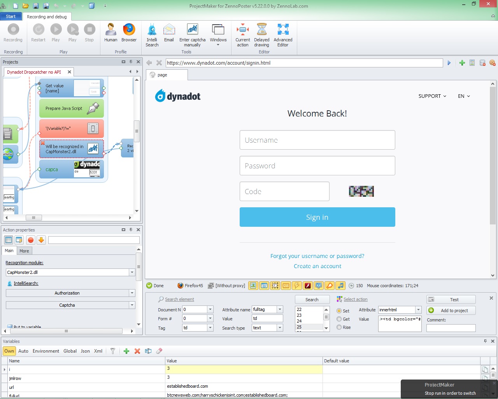The height and width of the screenshot is (399, 498).
Task: Open the browser cookies icon
Action: pyautogui.click(x=492, y=63)
